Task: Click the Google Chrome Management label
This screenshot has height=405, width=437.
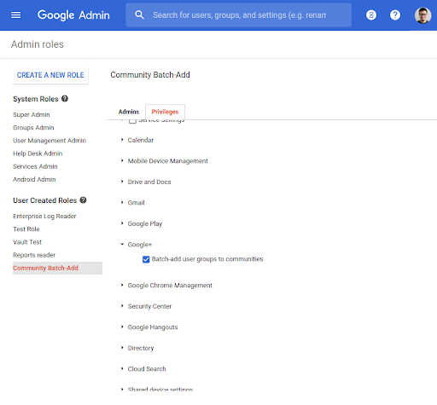Action: pyautogui.click(x=170, y=285)
